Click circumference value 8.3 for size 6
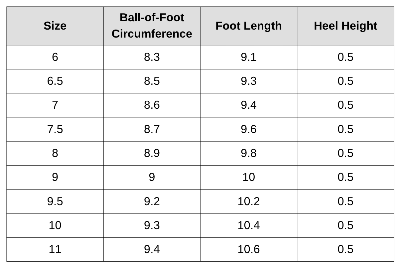Viewport: 399px width, 266px height. (152, 57)
